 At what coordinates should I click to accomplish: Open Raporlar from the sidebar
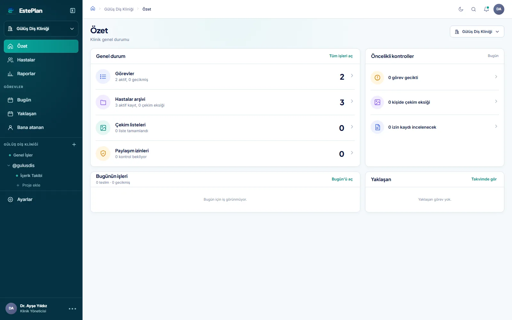click(x=41, y=74)
